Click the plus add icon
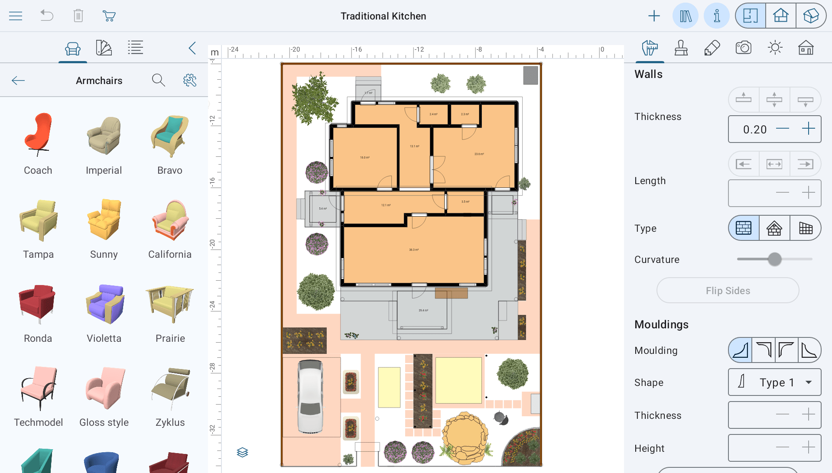The image size is (832, 473). click(654, 16)
